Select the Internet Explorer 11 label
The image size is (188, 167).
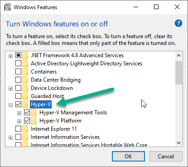pos(54,129)
